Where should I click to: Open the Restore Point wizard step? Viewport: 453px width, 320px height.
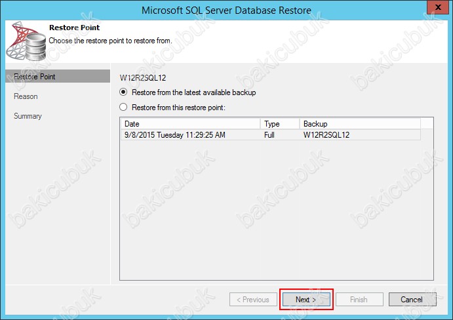(58, 76)
